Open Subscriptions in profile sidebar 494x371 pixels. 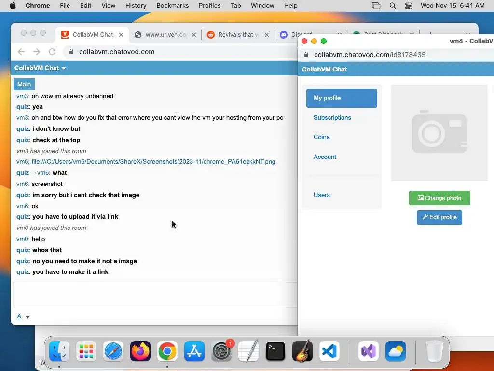tap(332, 118)
